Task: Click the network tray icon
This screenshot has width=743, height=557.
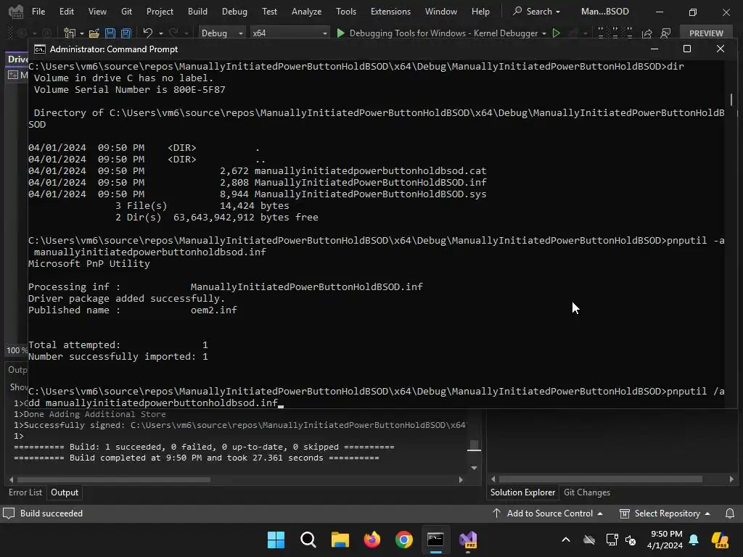Action: coord(612,540)
